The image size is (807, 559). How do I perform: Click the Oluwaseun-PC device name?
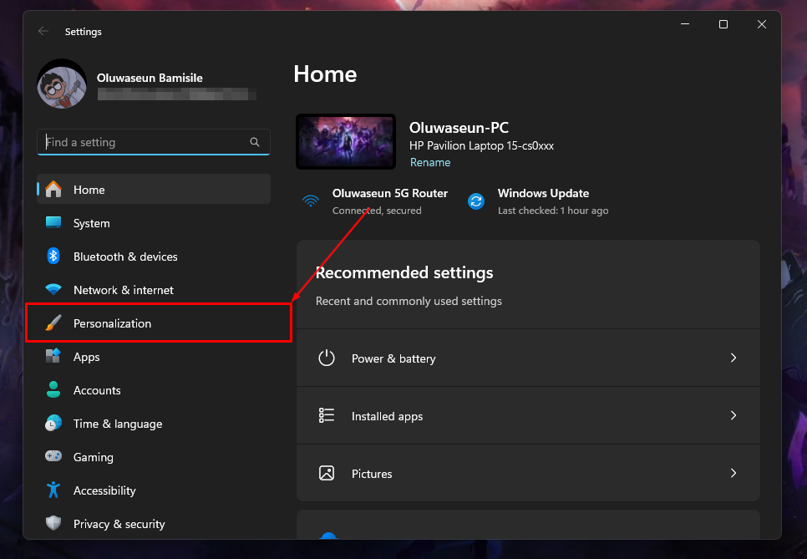pos(459,128)
